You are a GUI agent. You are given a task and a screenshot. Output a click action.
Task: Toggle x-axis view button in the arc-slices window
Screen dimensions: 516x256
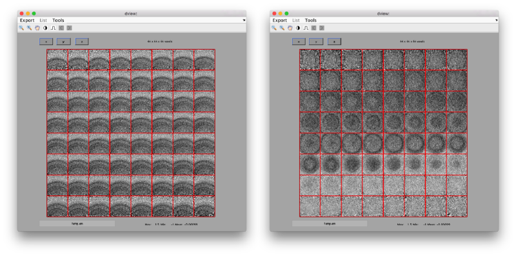pos(46,41)
